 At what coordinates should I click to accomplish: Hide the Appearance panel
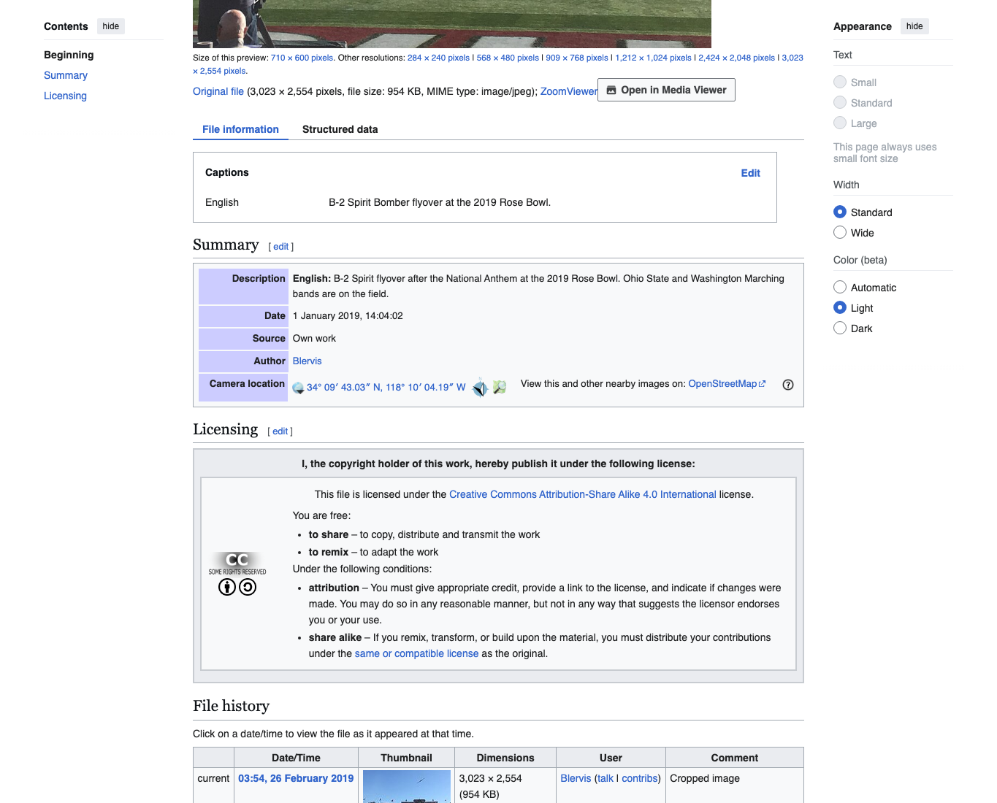914,26
